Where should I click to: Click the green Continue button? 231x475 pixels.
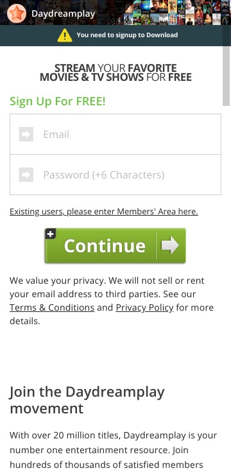[115, 245]
